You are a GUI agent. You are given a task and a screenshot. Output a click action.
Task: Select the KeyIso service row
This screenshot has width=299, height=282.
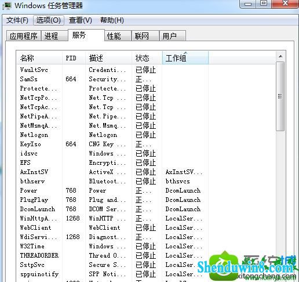pyautogui.click(x=146, y=144)
